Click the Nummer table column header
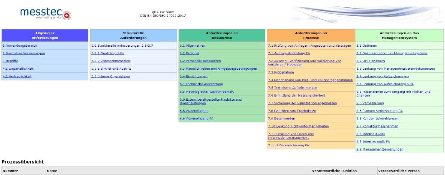This screenshot has height=175, width=445. tap(10, 171)
